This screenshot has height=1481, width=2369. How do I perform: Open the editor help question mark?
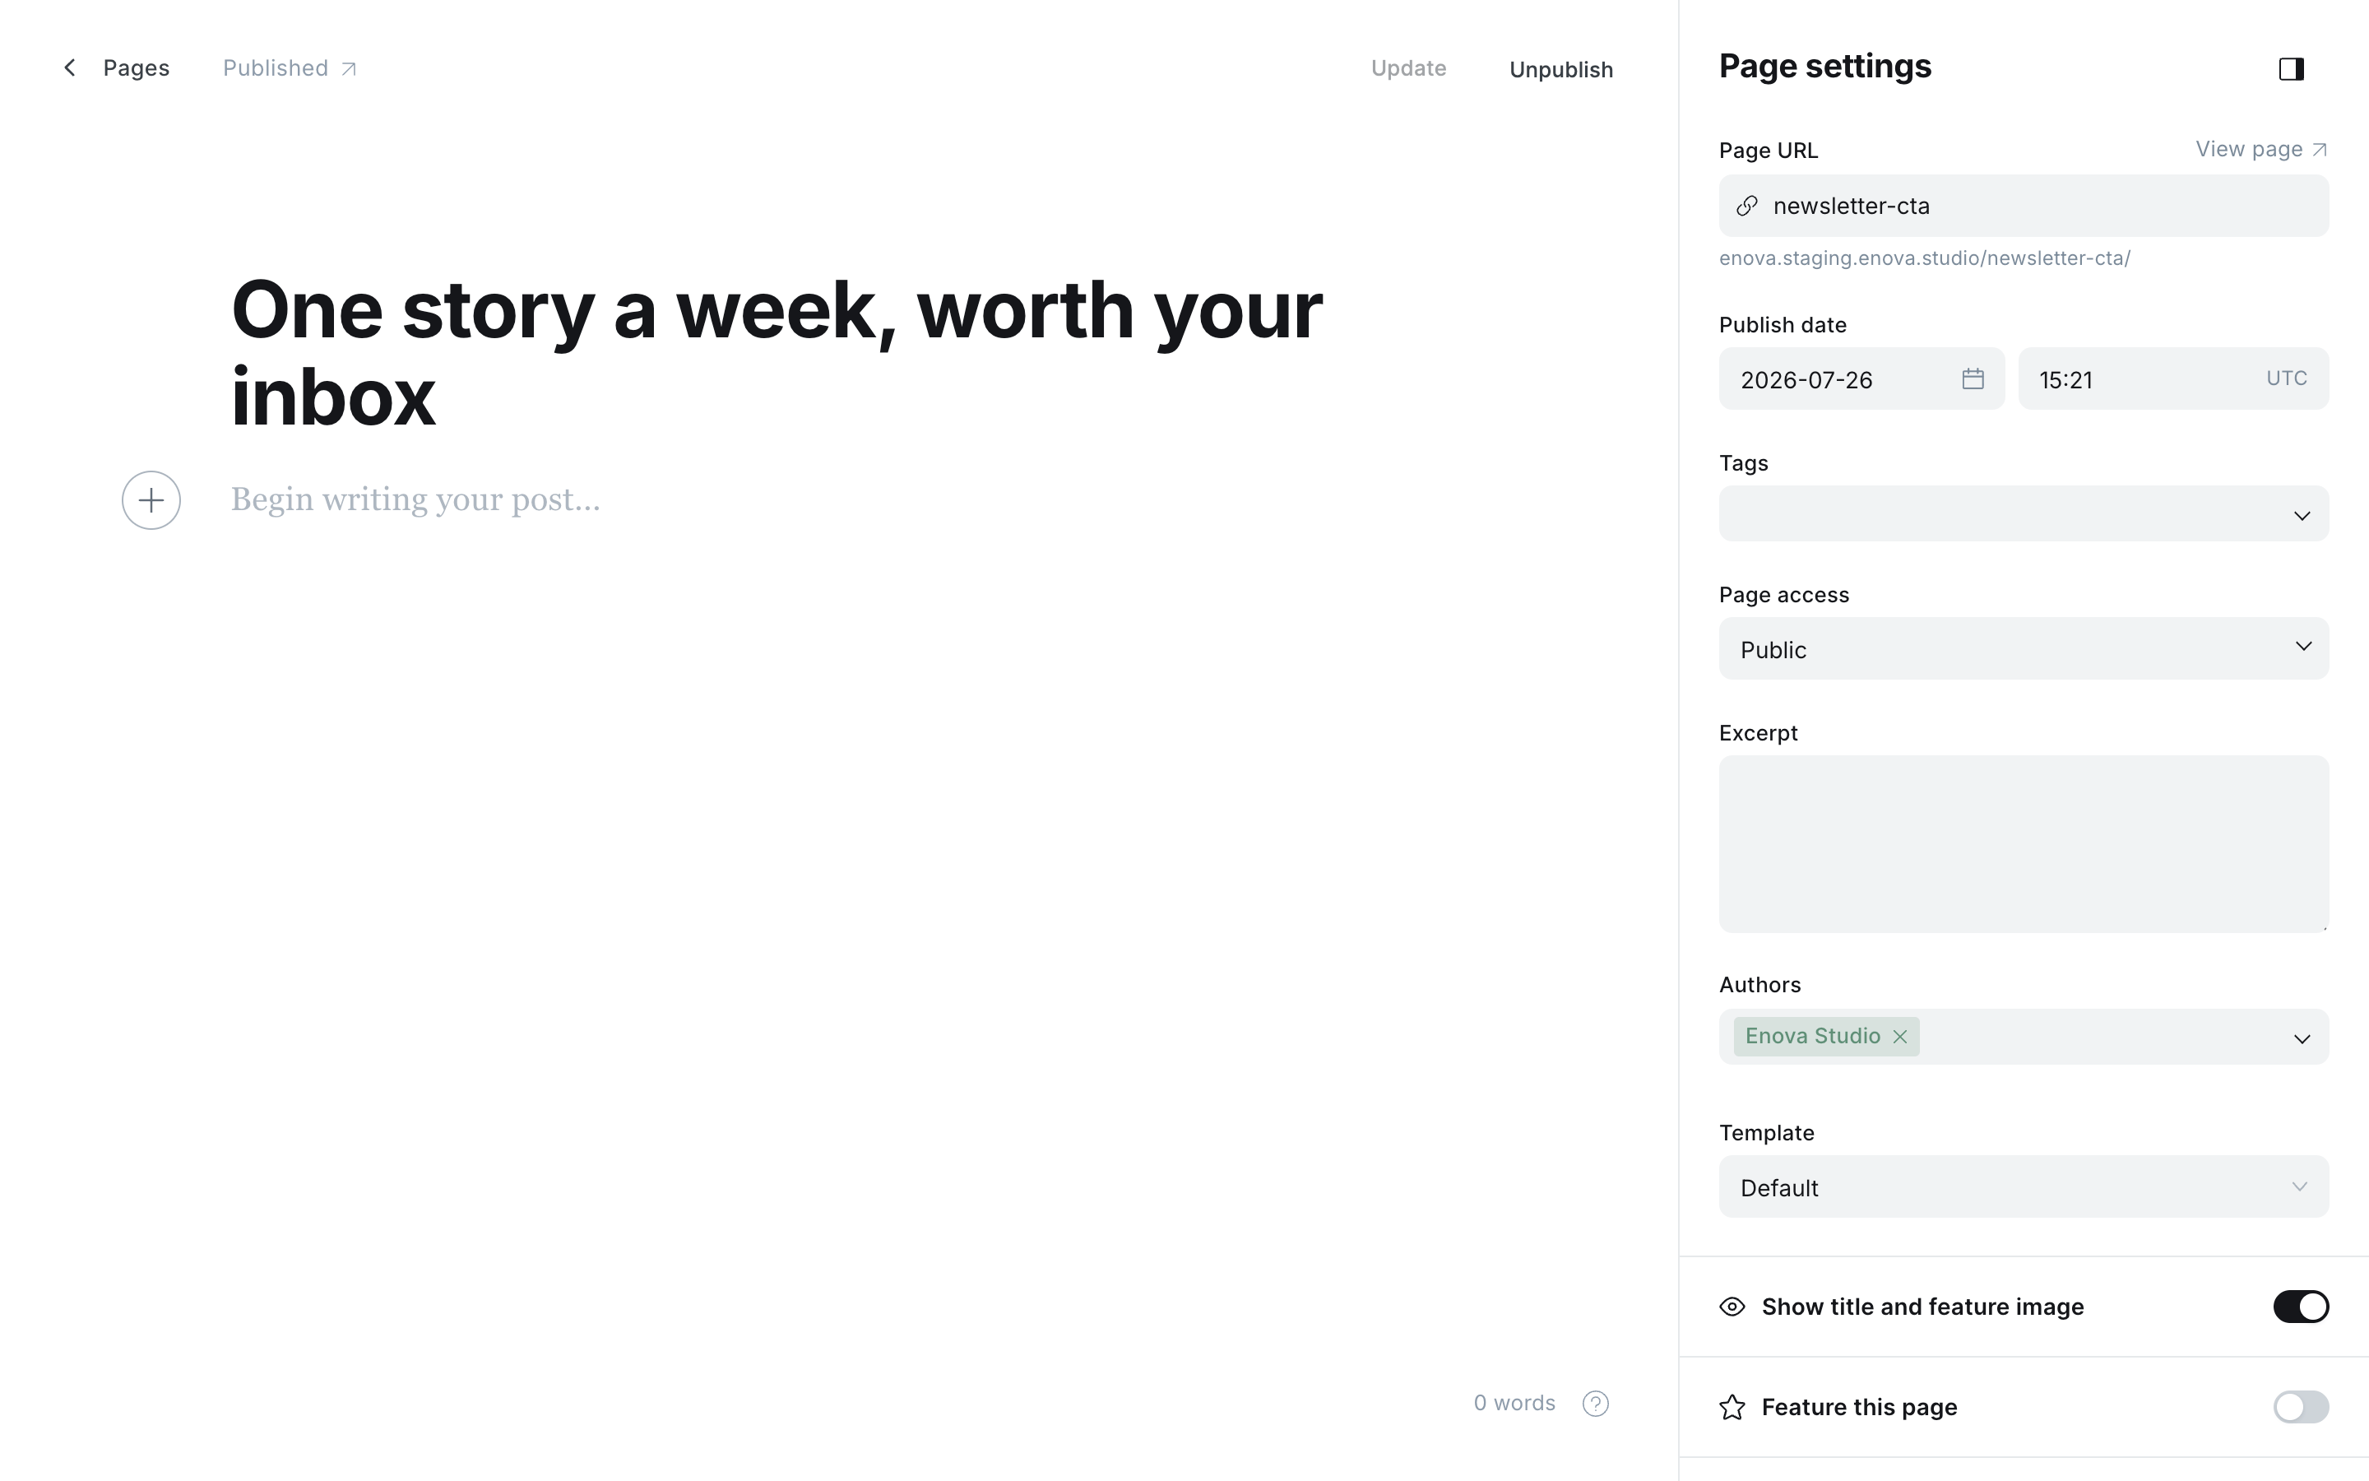click(x=1596, y=1403)
